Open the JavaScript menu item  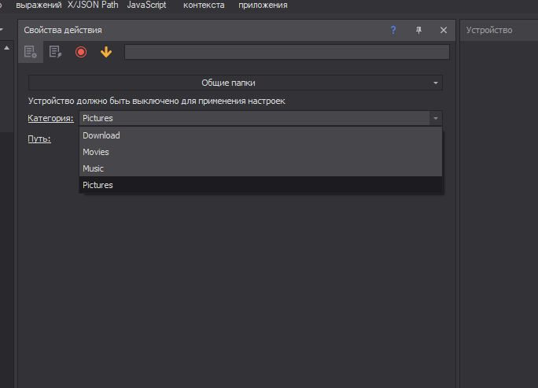[x=146, y=5]
